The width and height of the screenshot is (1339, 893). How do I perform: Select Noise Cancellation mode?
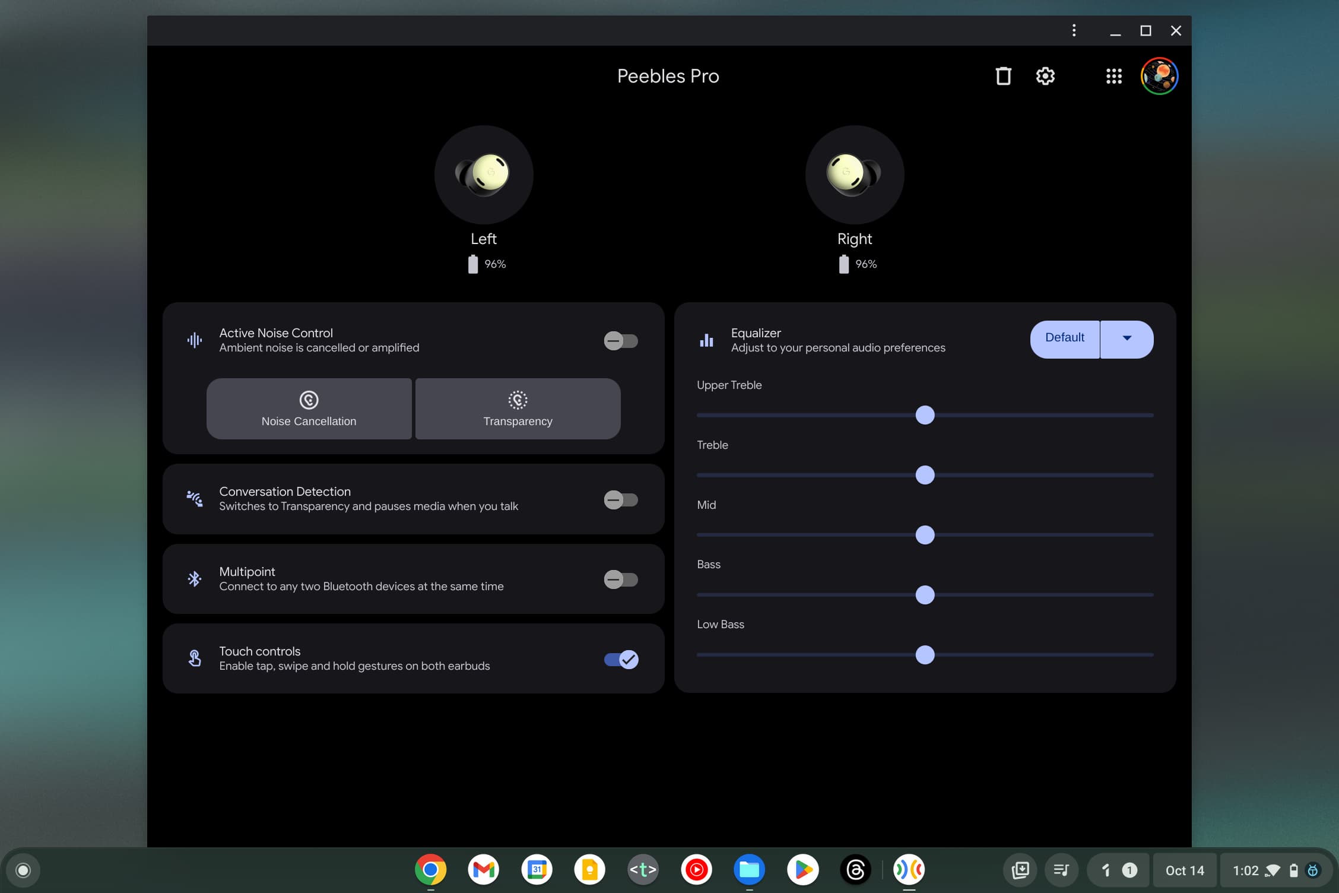309,408
